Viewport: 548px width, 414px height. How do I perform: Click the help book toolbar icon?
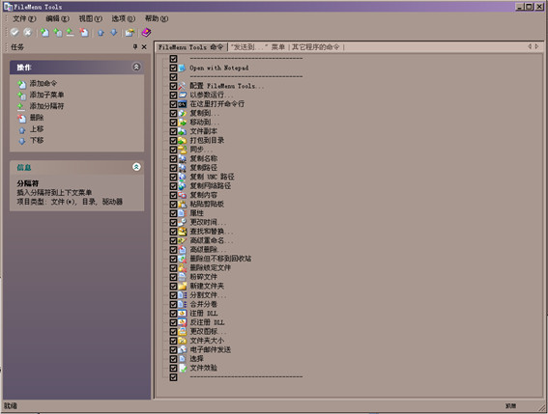click(147, 33)
